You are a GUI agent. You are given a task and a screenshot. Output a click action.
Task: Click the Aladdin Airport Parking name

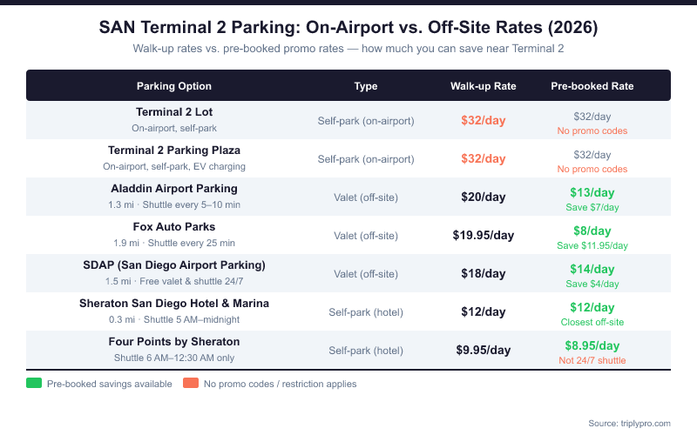coord(174,189)
